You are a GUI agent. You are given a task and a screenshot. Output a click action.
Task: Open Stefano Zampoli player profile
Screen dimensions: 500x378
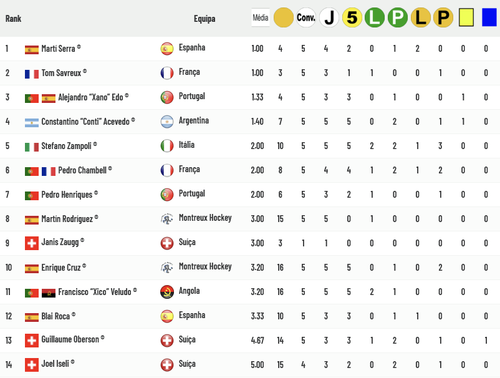67,146
